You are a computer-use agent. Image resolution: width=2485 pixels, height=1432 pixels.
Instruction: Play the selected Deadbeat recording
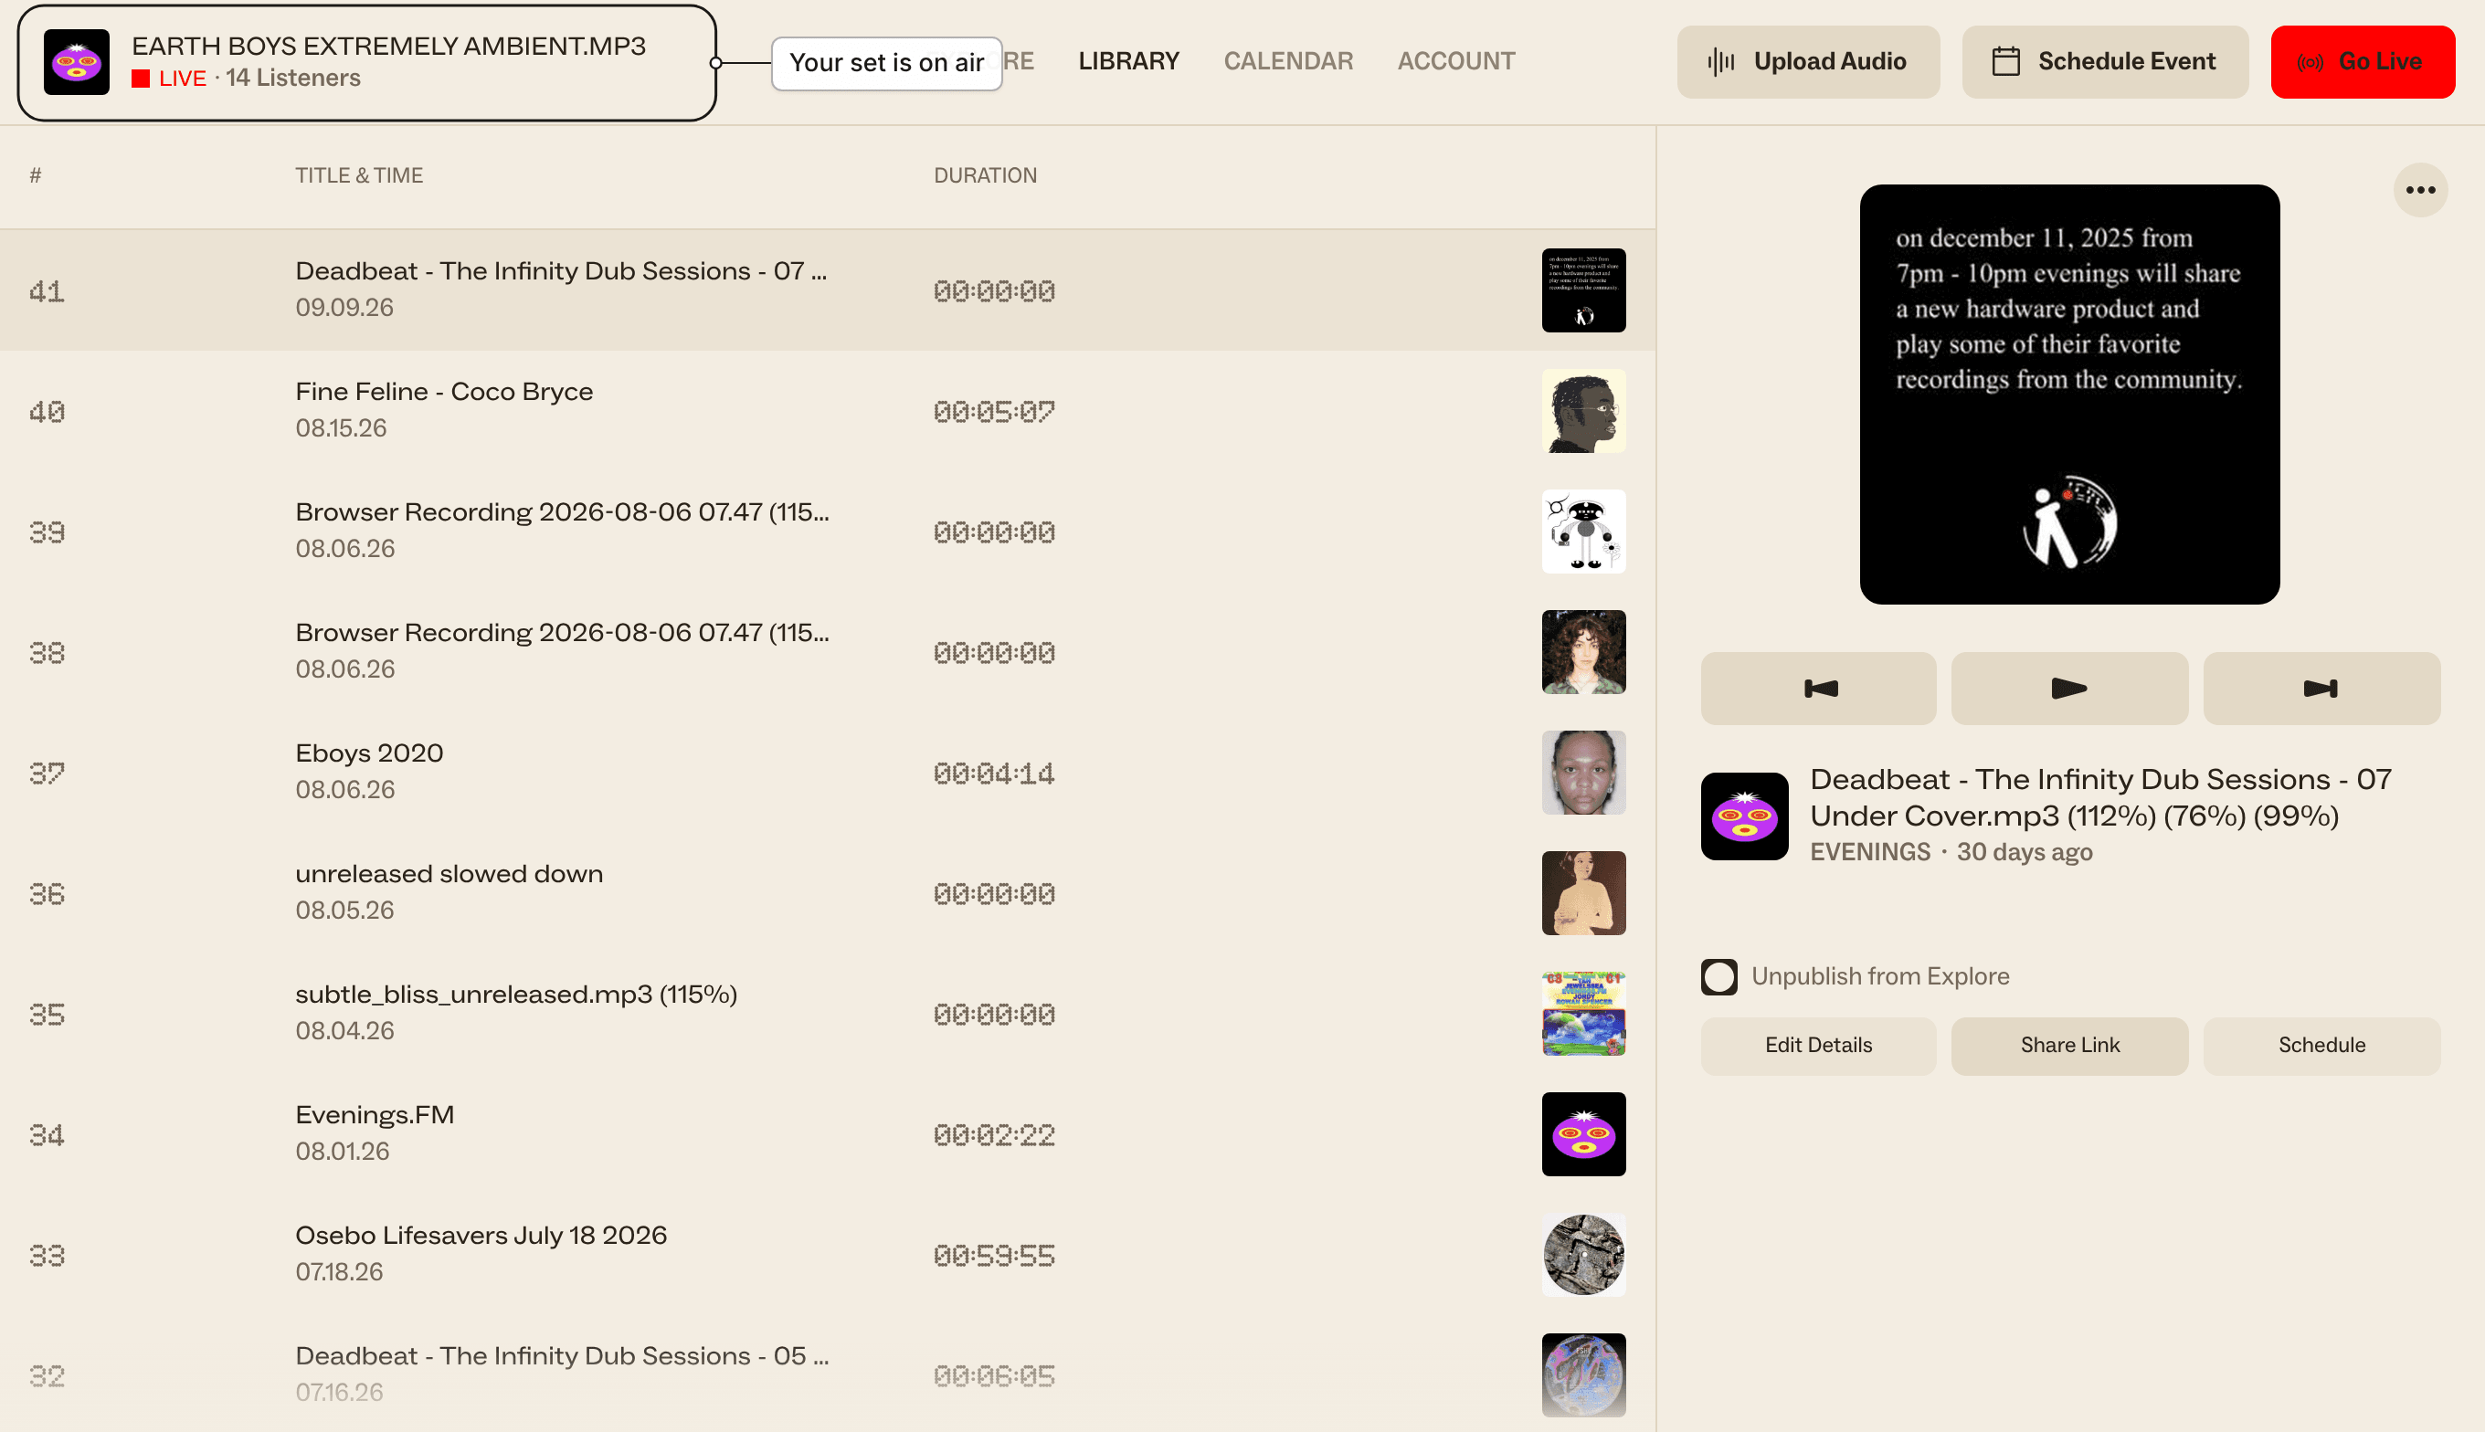tap(2069, 689)
